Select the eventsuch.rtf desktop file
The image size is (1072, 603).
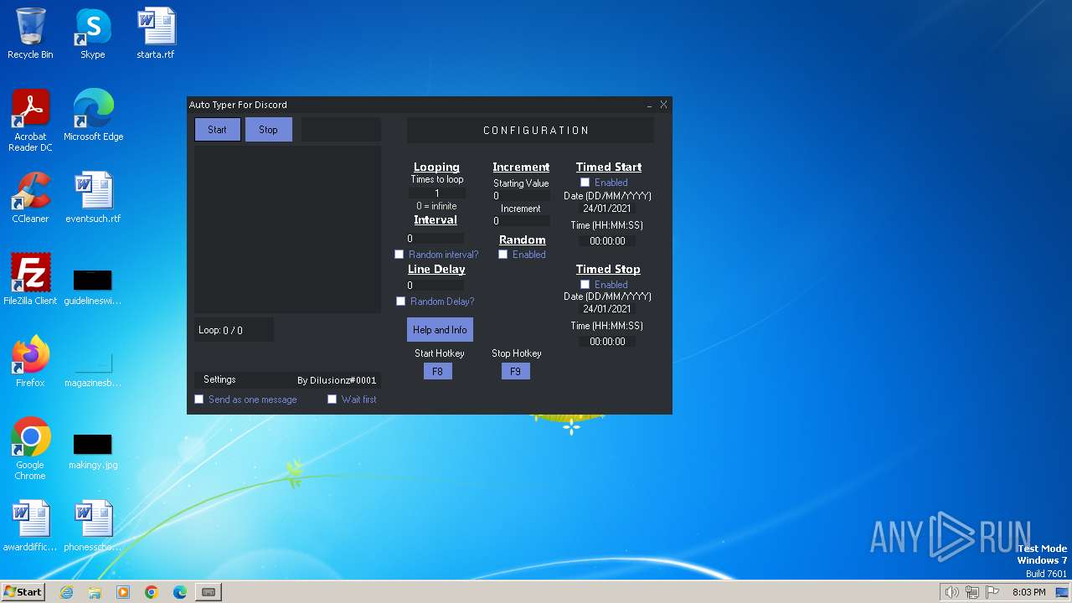(x=93, y=198)
